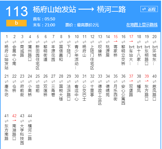Select stop 19 brt东明路口
Image resolution: width=162 pixels, height=149 pixels.
pos(147,55)
